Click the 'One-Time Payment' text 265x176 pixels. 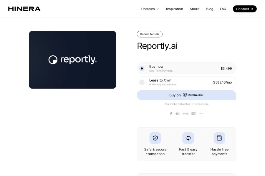coord(161,71)
